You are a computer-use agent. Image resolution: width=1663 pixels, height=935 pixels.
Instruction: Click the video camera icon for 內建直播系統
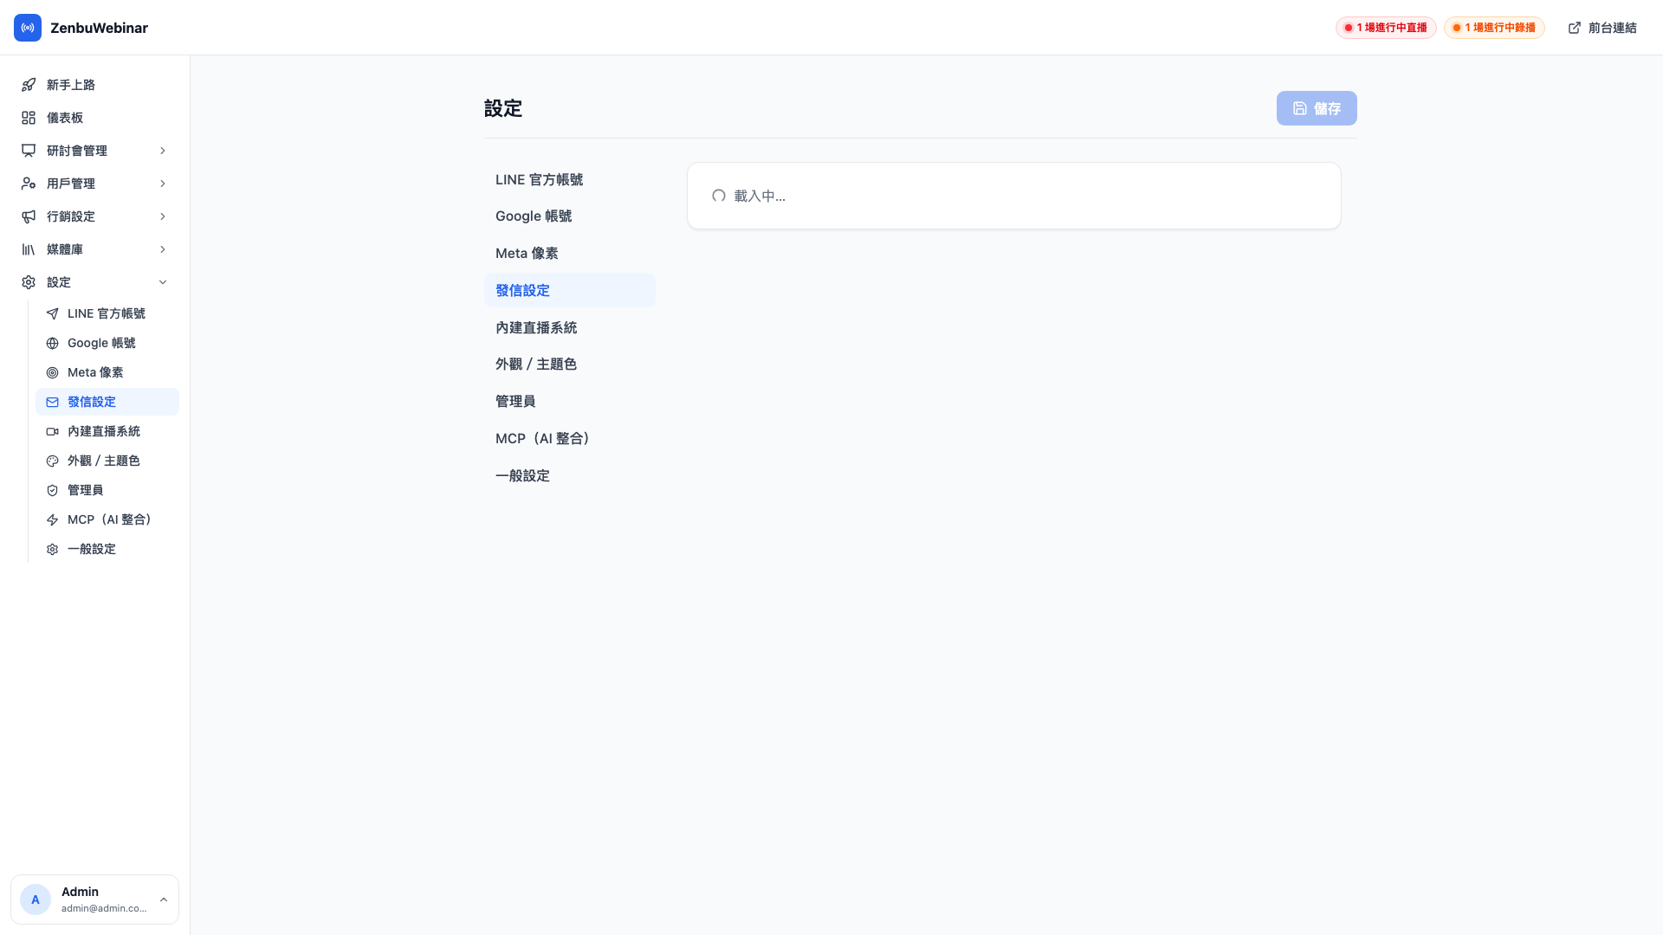[53, 431]
